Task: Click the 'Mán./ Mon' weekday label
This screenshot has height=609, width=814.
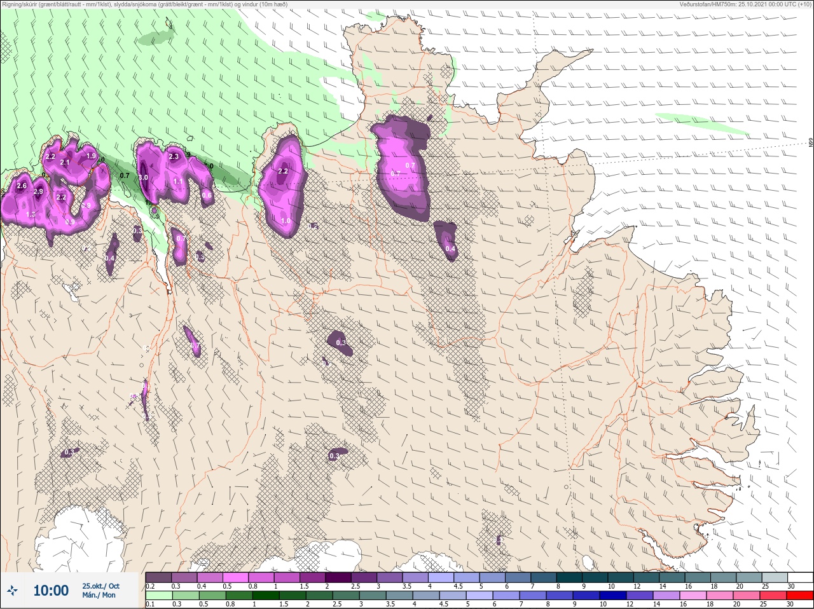Action: click(99, 596)
